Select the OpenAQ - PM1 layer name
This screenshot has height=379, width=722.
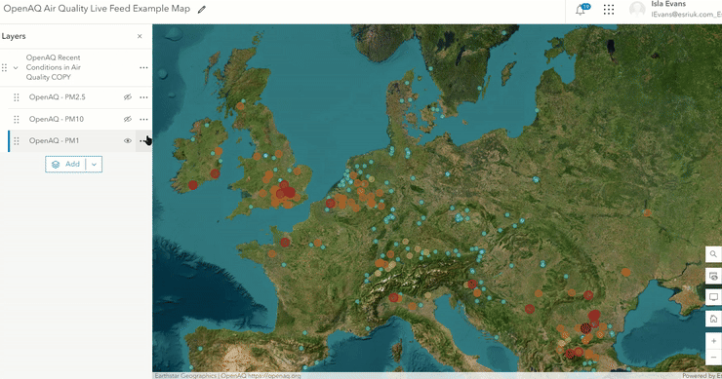[54, 140]
